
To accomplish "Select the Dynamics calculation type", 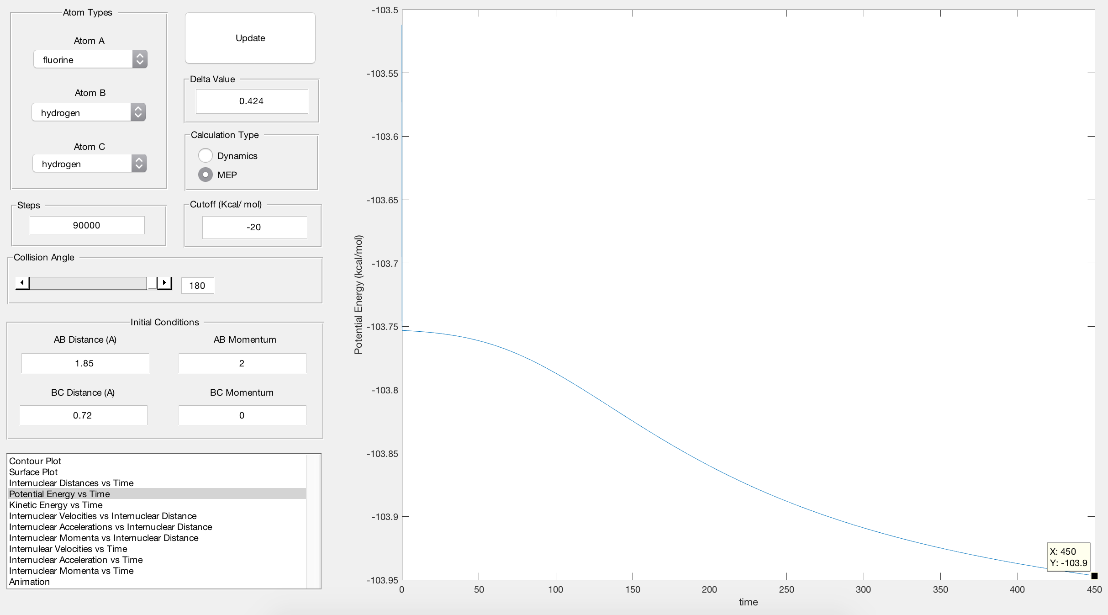I will click(x=206, y=156).
